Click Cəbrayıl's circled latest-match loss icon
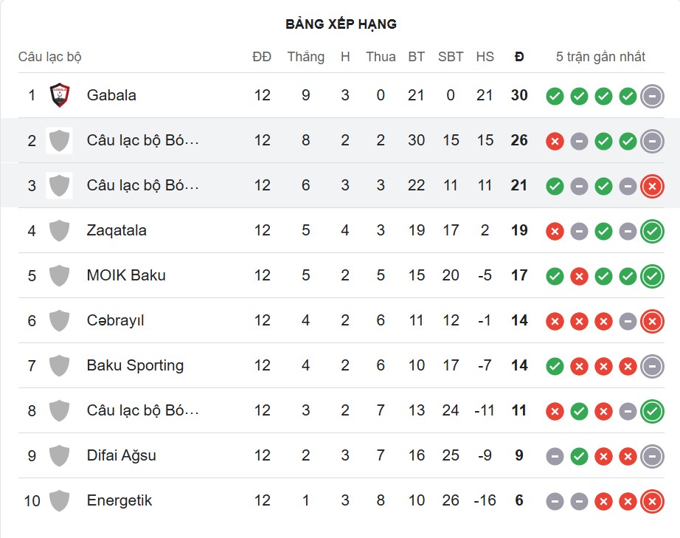The height and width of the screenshot is (538, 680). pos(652,321)
